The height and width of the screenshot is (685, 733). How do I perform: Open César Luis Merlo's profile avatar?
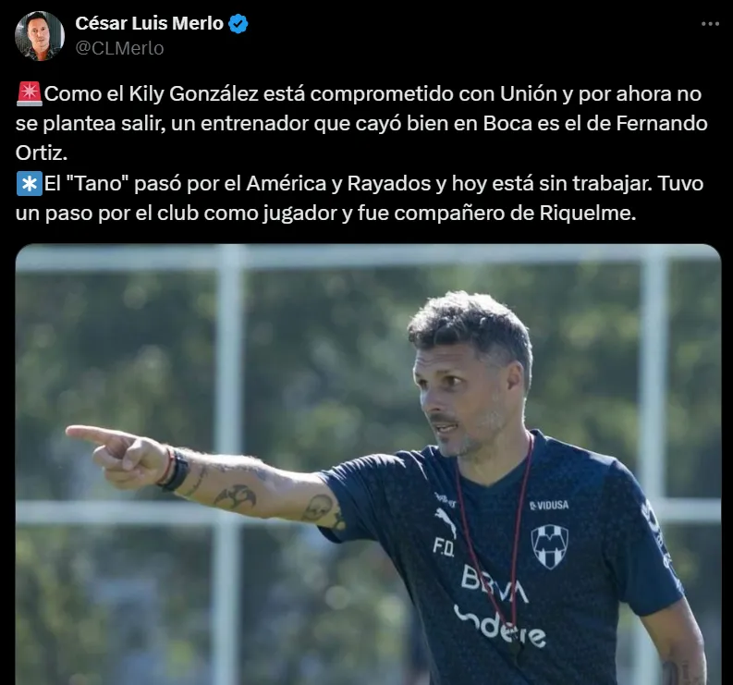(39, 36)
